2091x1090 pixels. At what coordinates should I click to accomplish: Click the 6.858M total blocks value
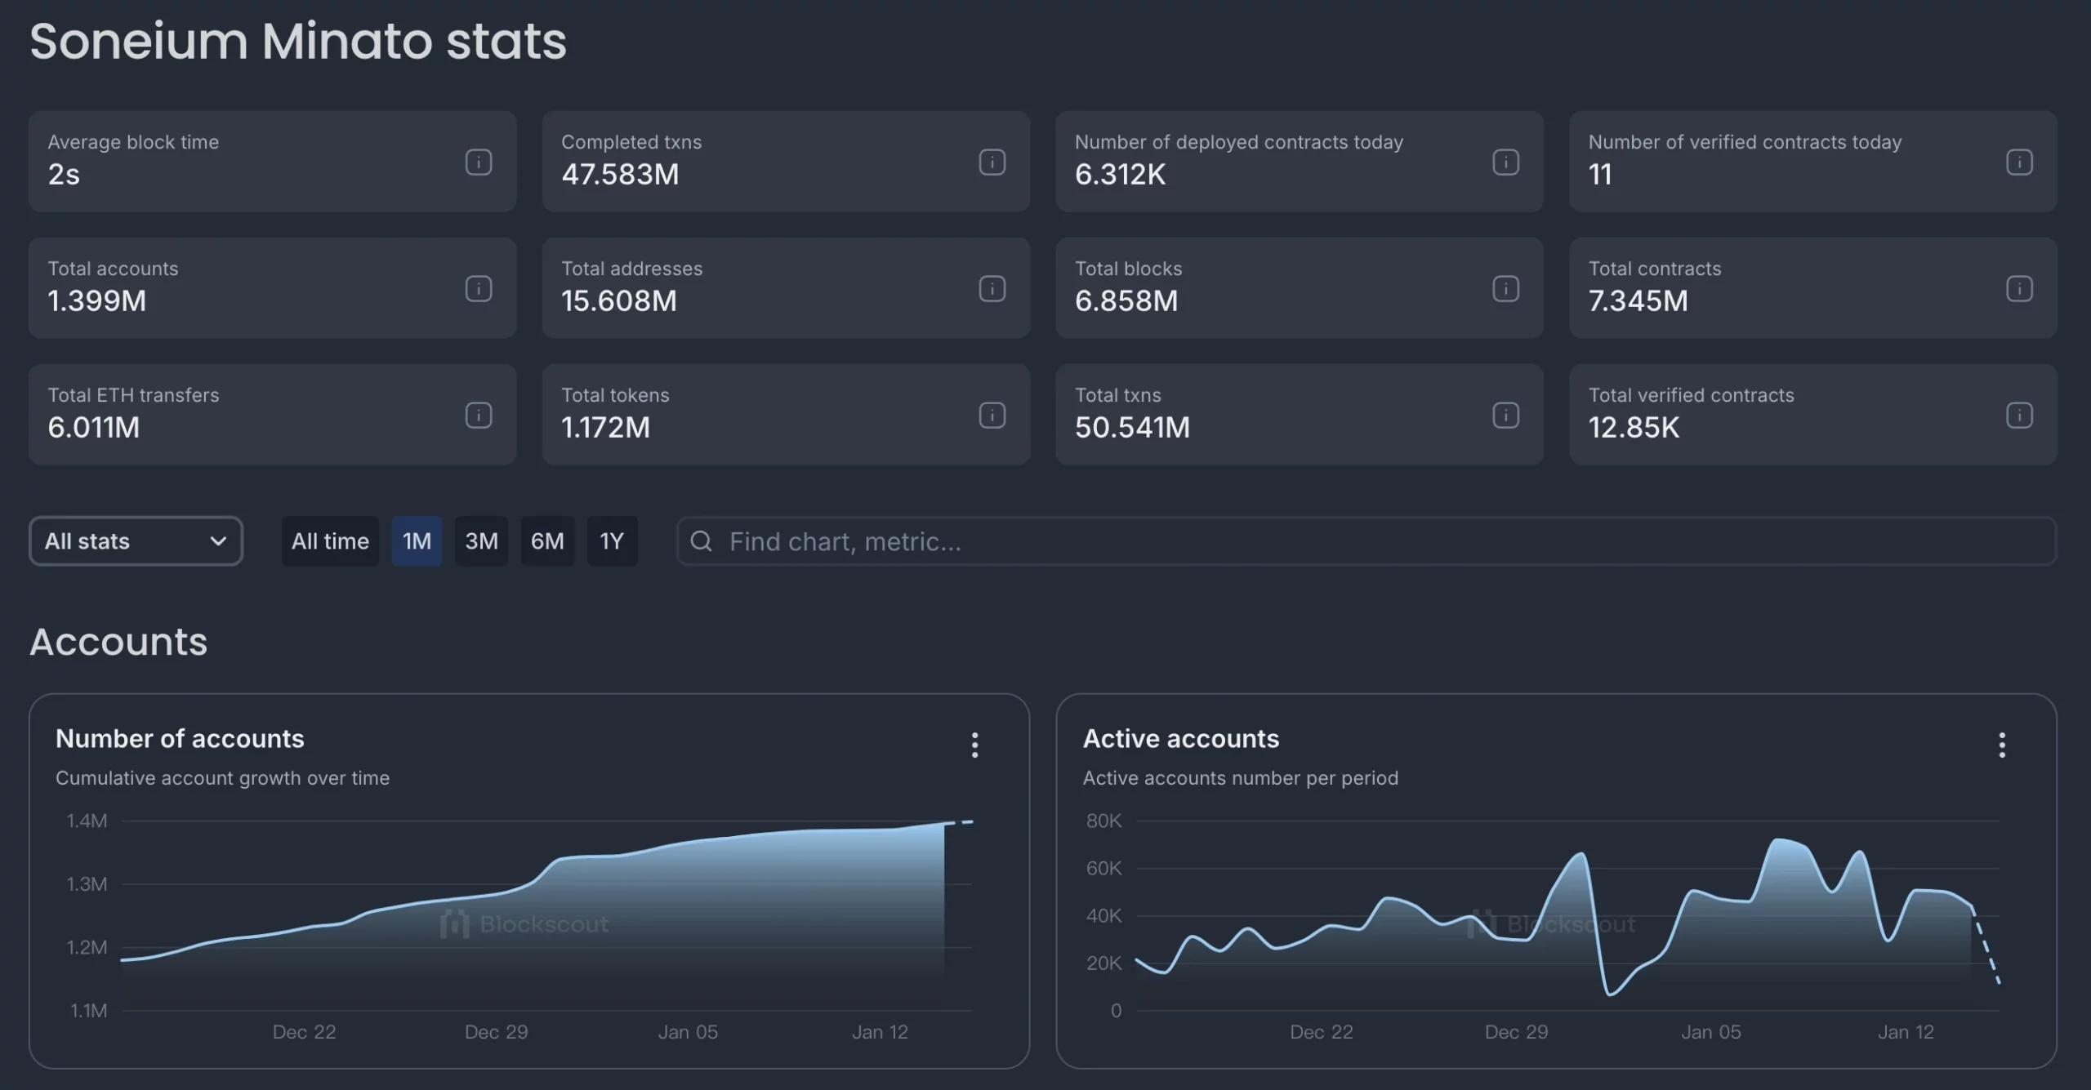(1126, 301)
